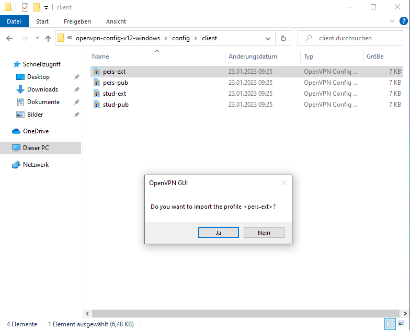The image size is (410, 330).
Task: Click the stud-pub OpenVPN file icon
Action: 97,105
